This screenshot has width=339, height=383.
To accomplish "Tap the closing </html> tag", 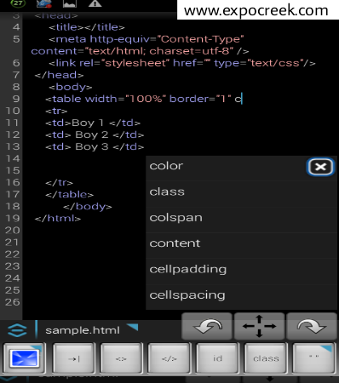I will click(x=58, y=218).
